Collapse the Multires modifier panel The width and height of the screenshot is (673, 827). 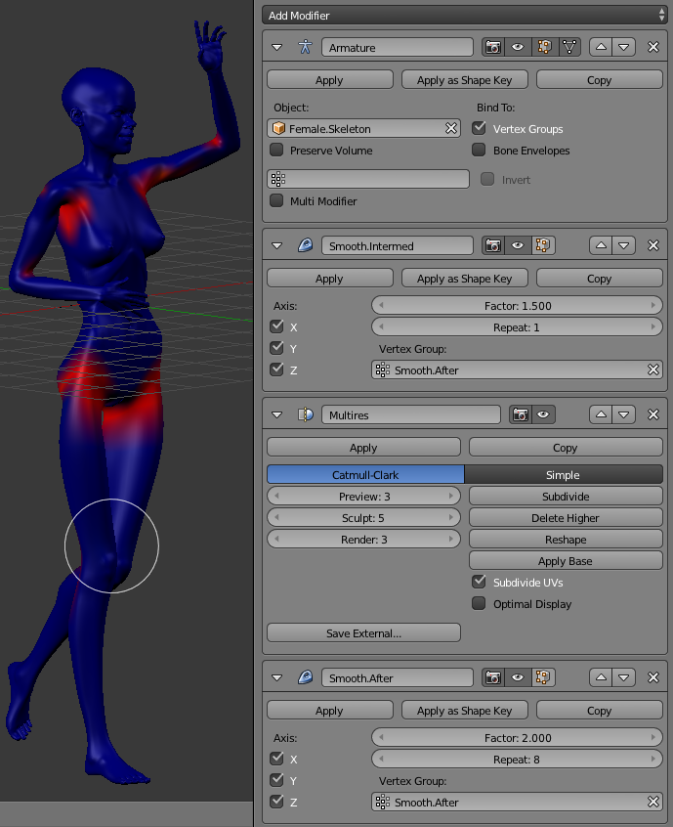tap(276, 415)
